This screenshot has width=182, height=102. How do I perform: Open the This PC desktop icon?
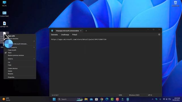click(5, 3)
